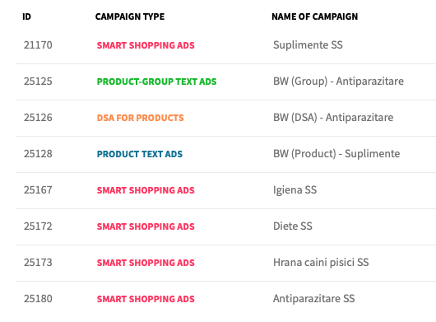This screenshot has height=322, width=436.
Task: Open the Igiena SS campaign
Action: click(x=295, y=190)
